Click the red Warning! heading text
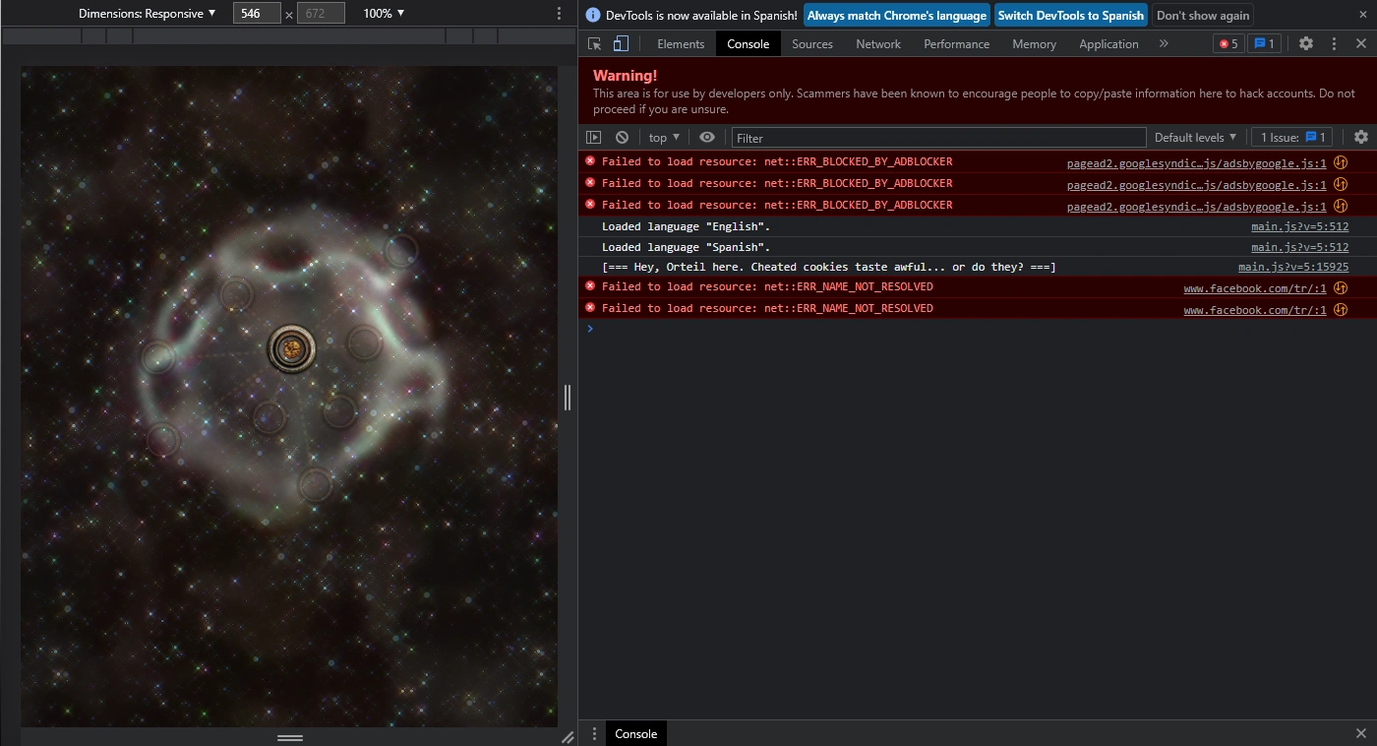The width and height of the screenshot is (1377, 746). pos(625,76)
